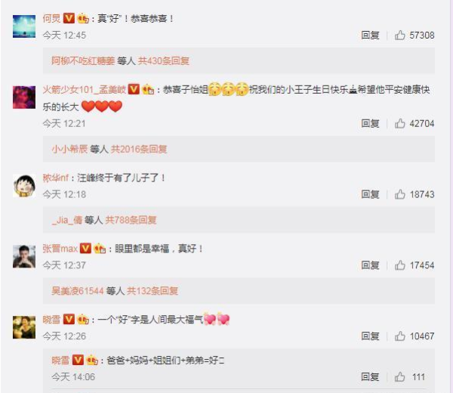The height and width of the screenshot is (393, 453).
Task: Open 吴美凌61544 user link
Action: click(78, 291)
